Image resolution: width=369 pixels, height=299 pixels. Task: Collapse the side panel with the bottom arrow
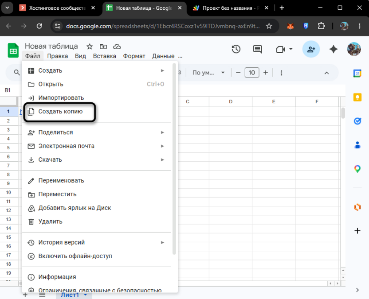click(357, 290)
